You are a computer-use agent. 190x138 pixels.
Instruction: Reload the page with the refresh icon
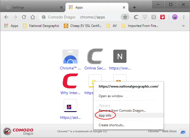point(24,17)
